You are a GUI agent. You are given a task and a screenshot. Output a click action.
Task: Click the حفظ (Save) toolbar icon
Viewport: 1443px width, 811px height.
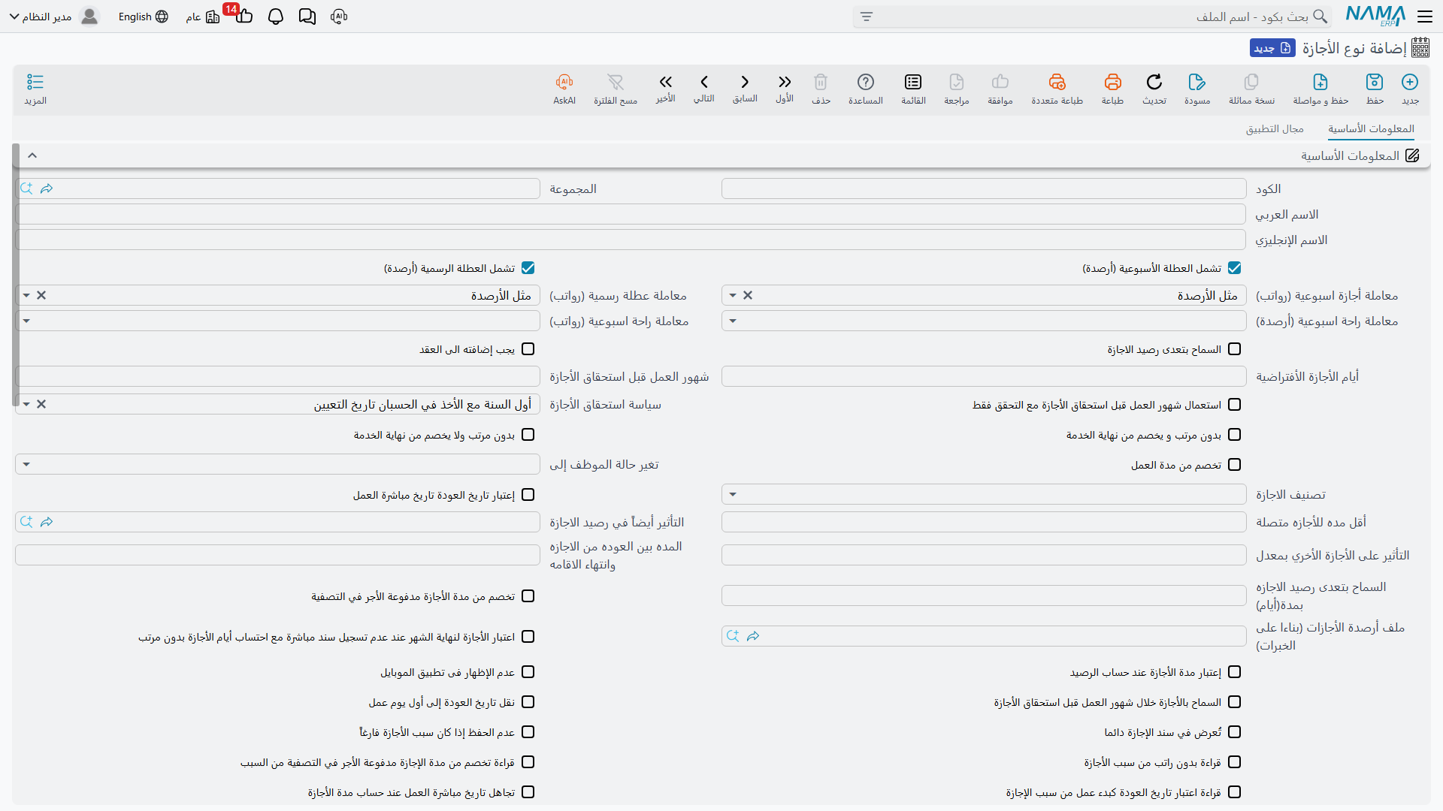pos(1375,82)
